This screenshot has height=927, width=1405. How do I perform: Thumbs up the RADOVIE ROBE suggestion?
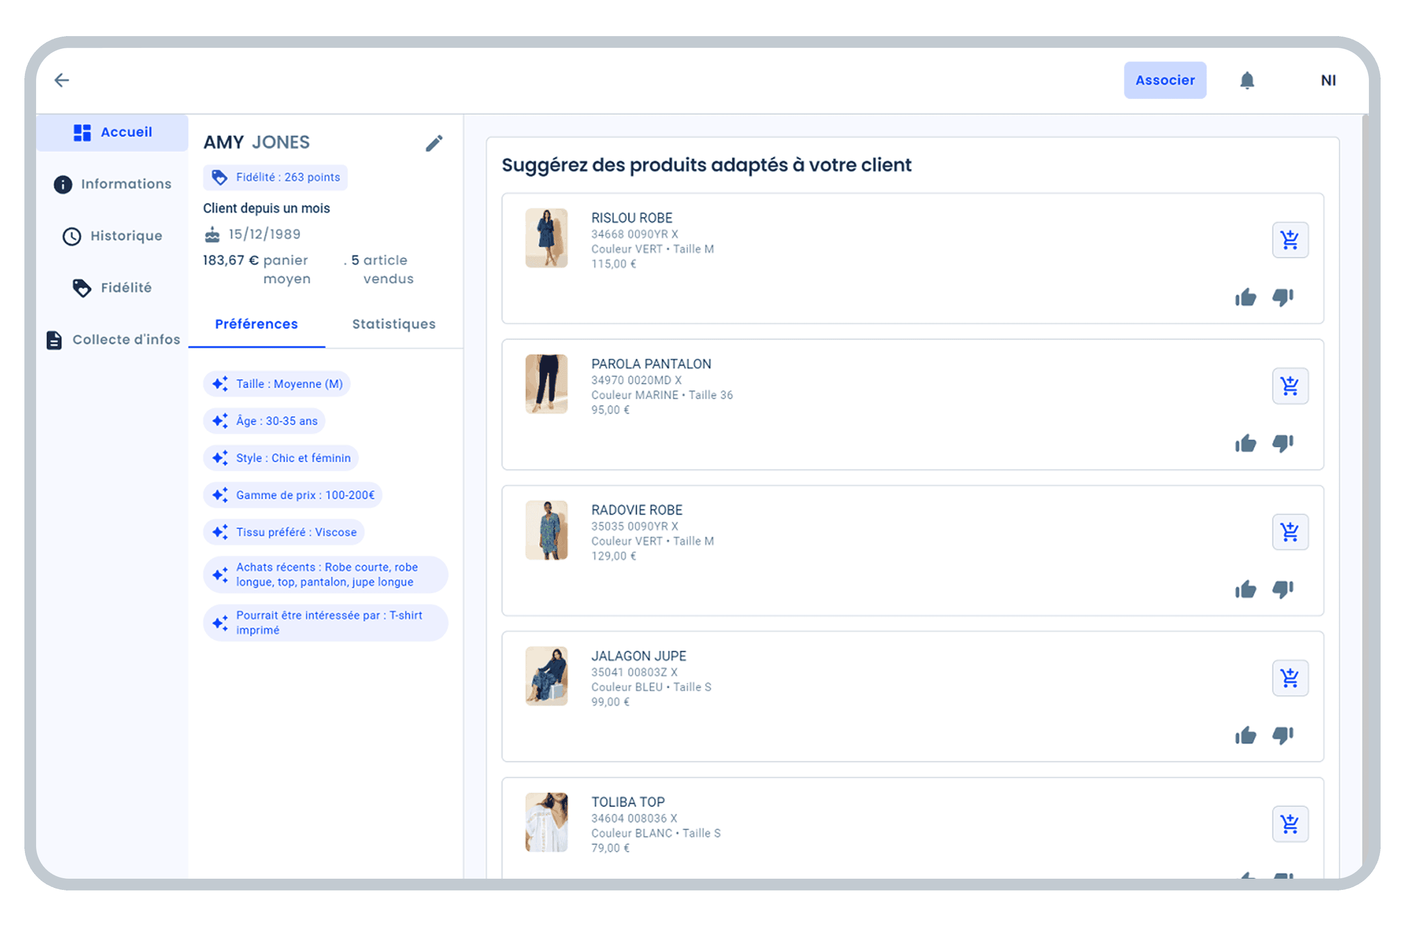(1245, 589)
